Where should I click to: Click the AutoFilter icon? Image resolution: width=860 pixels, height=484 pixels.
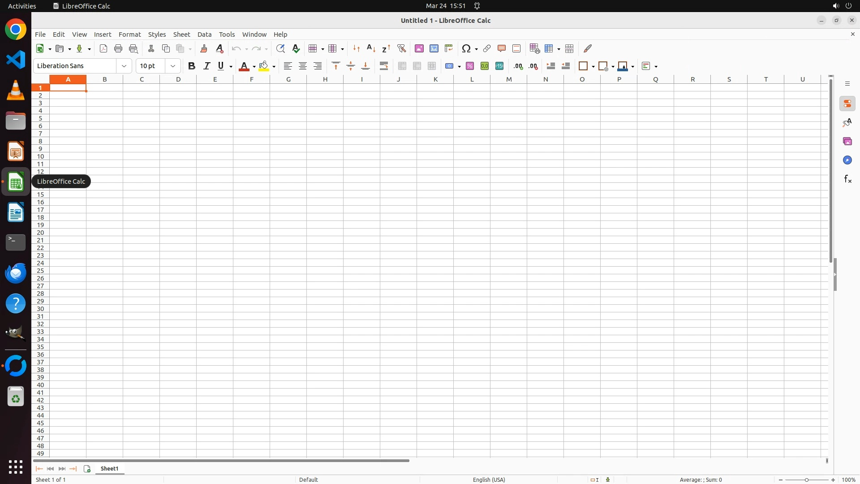pyautogui.click(x=401, y=48)
